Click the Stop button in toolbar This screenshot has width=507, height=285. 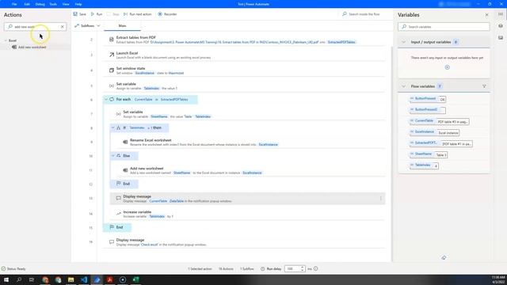coord(112,14)
